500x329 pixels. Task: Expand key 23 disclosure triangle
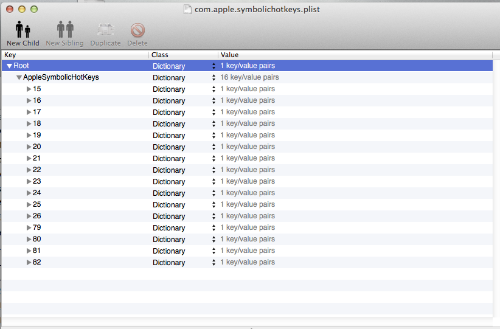[x=29, y=181]
